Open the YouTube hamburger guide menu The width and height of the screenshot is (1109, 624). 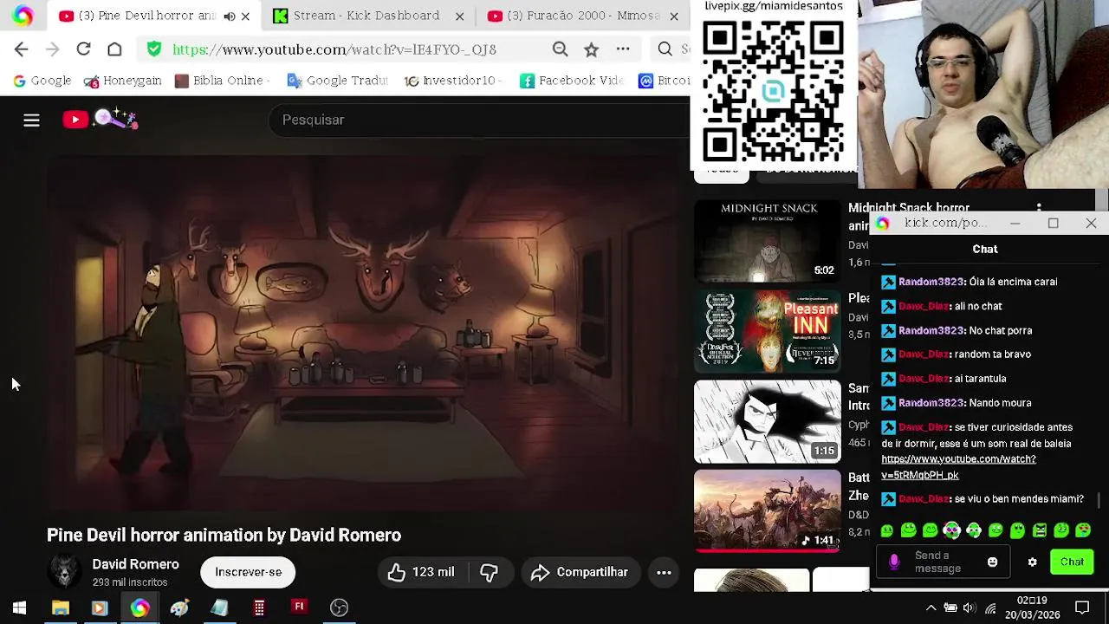coord(31,120)
